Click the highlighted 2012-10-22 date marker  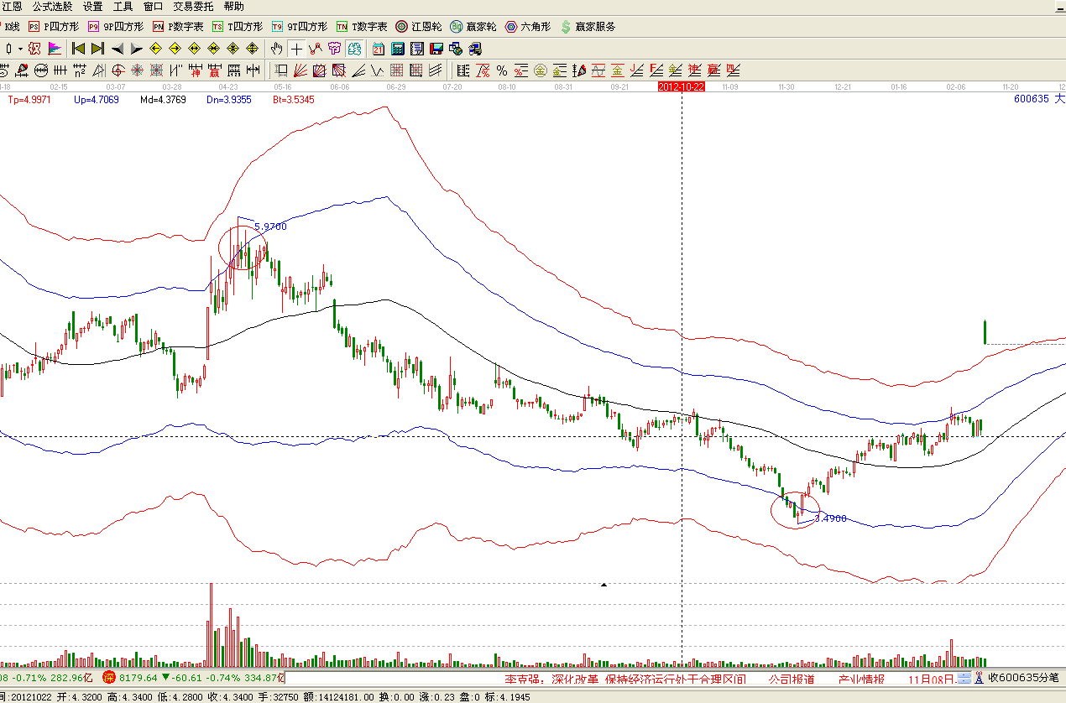pyautogui.click(x=681, y=86)
